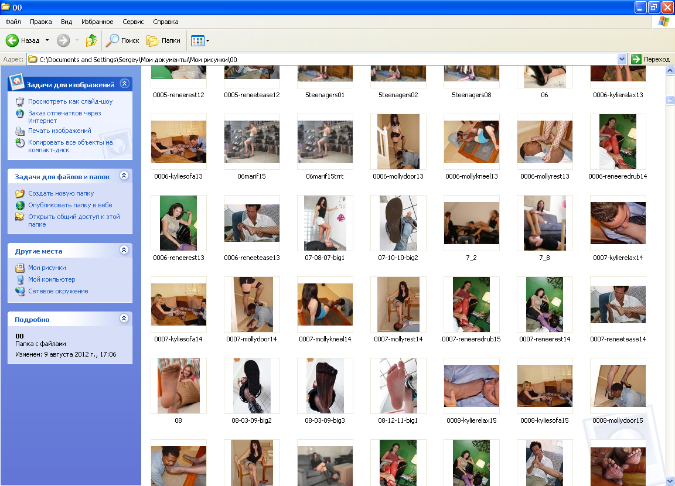The image size is (675, 486).
Task: Click the vertical scrollbar down arrow
Action: click(x=670, y=481)
